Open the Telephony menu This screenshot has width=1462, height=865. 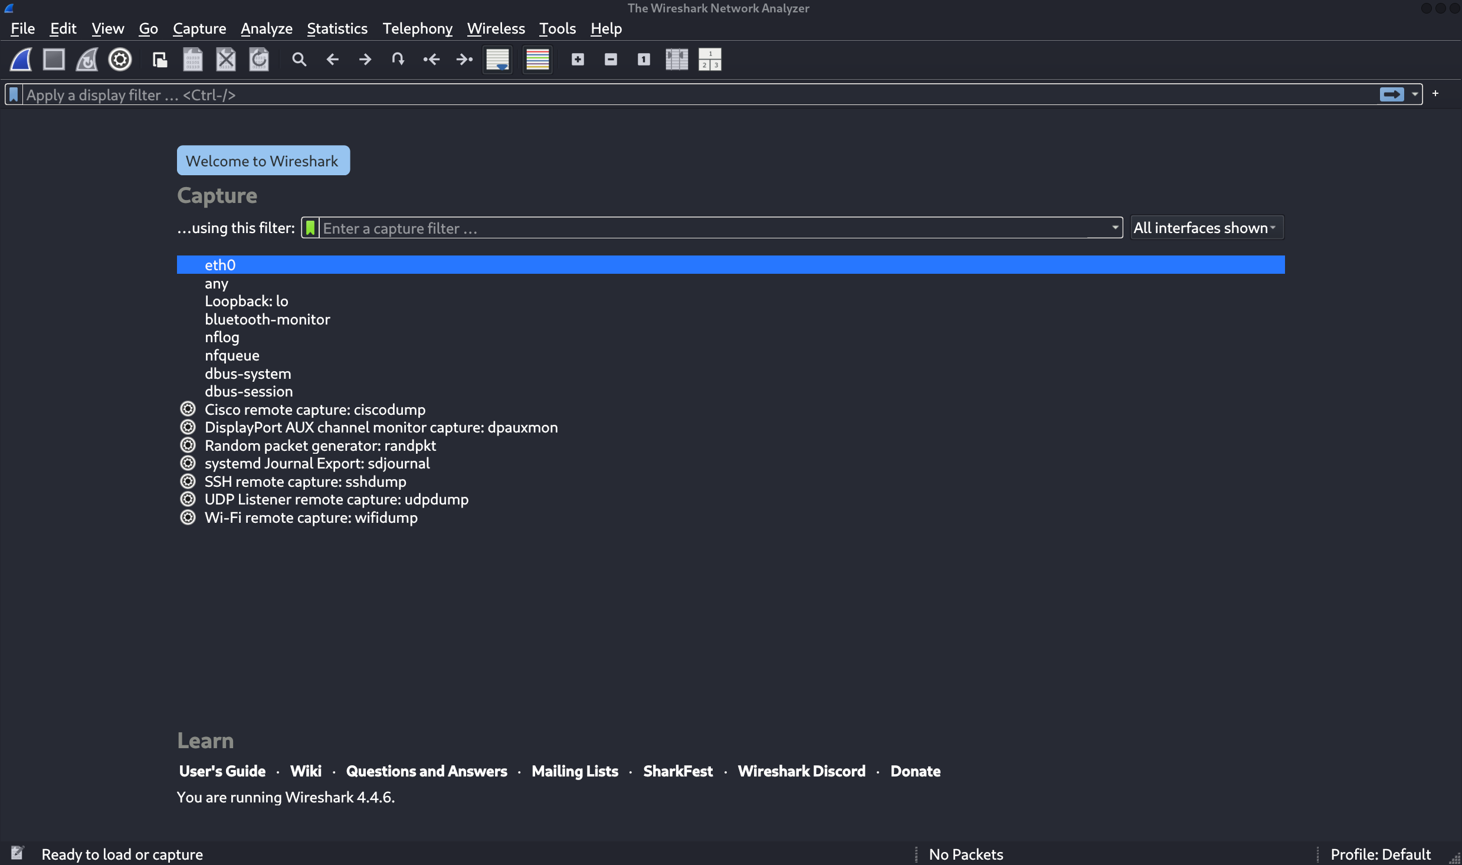point(417,28)
